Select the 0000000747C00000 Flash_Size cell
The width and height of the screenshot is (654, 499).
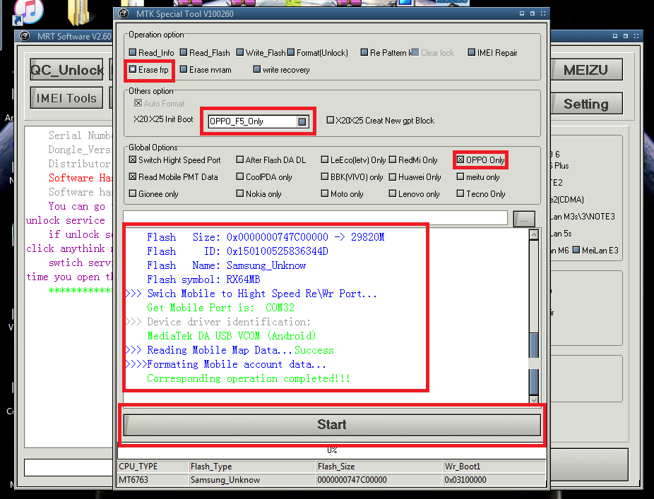click(379, 480)
